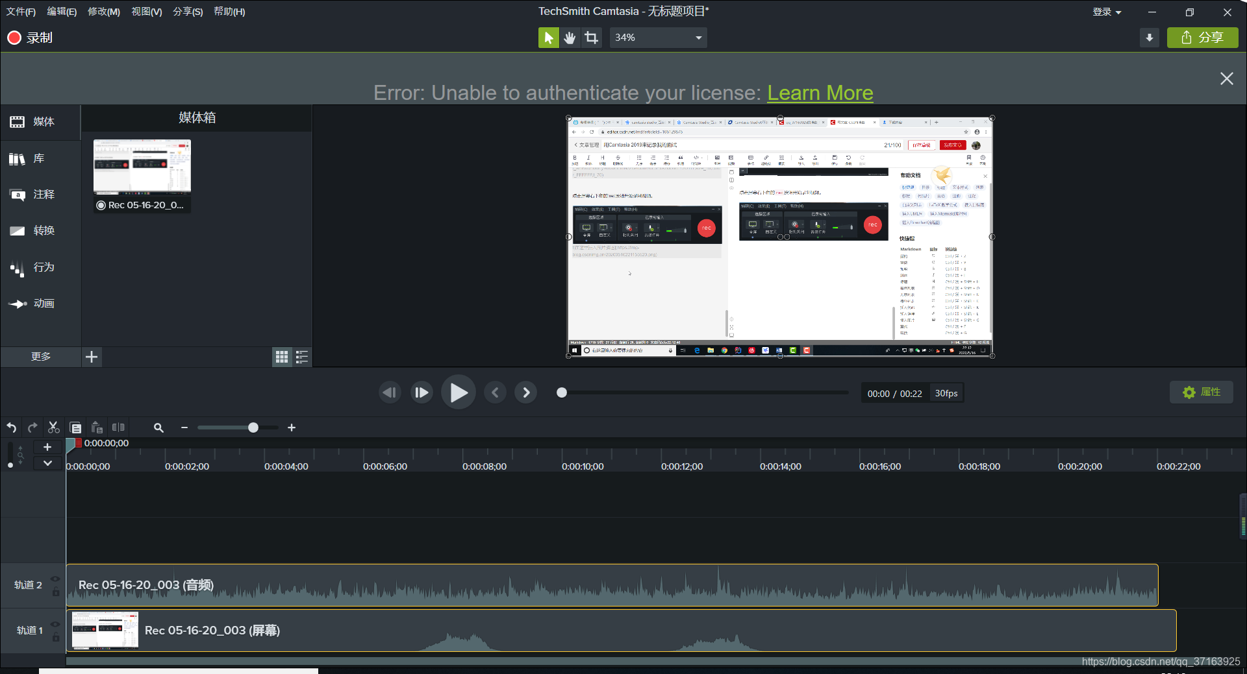
Task: Play the preview with the Play button
Action: tap(459, 392)
